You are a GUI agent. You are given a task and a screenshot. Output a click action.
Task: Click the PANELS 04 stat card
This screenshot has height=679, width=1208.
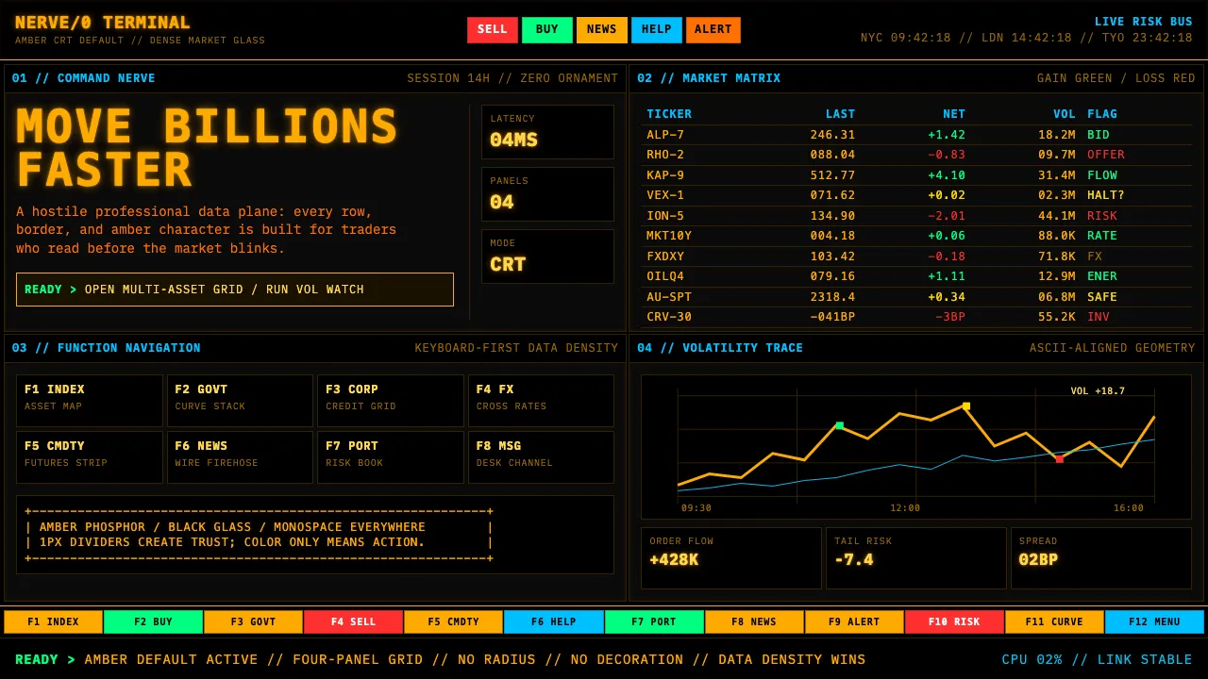547,194
